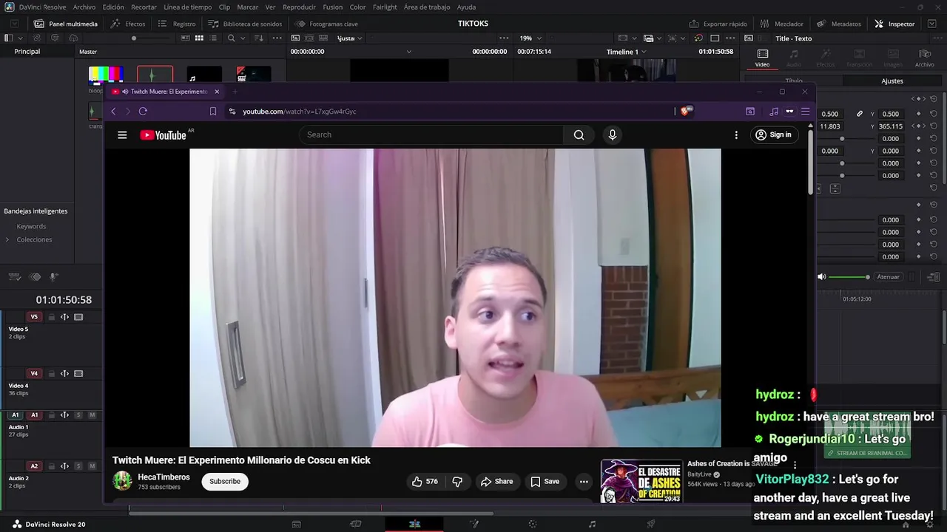Image resolution: width=947 pixels, height=532 pixels.
Task: Open the Fairlight menu
Action: [x=385, y=7]
